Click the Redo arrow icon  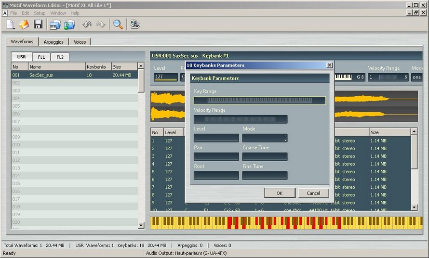[101, 24]
